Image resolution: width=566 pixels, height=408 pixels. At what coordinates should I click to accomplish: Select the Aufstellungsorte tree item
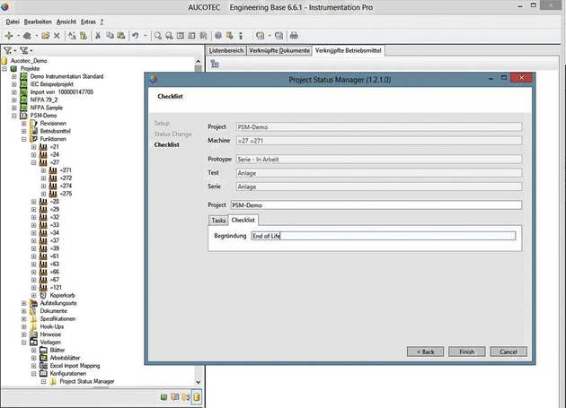[58, 303]
